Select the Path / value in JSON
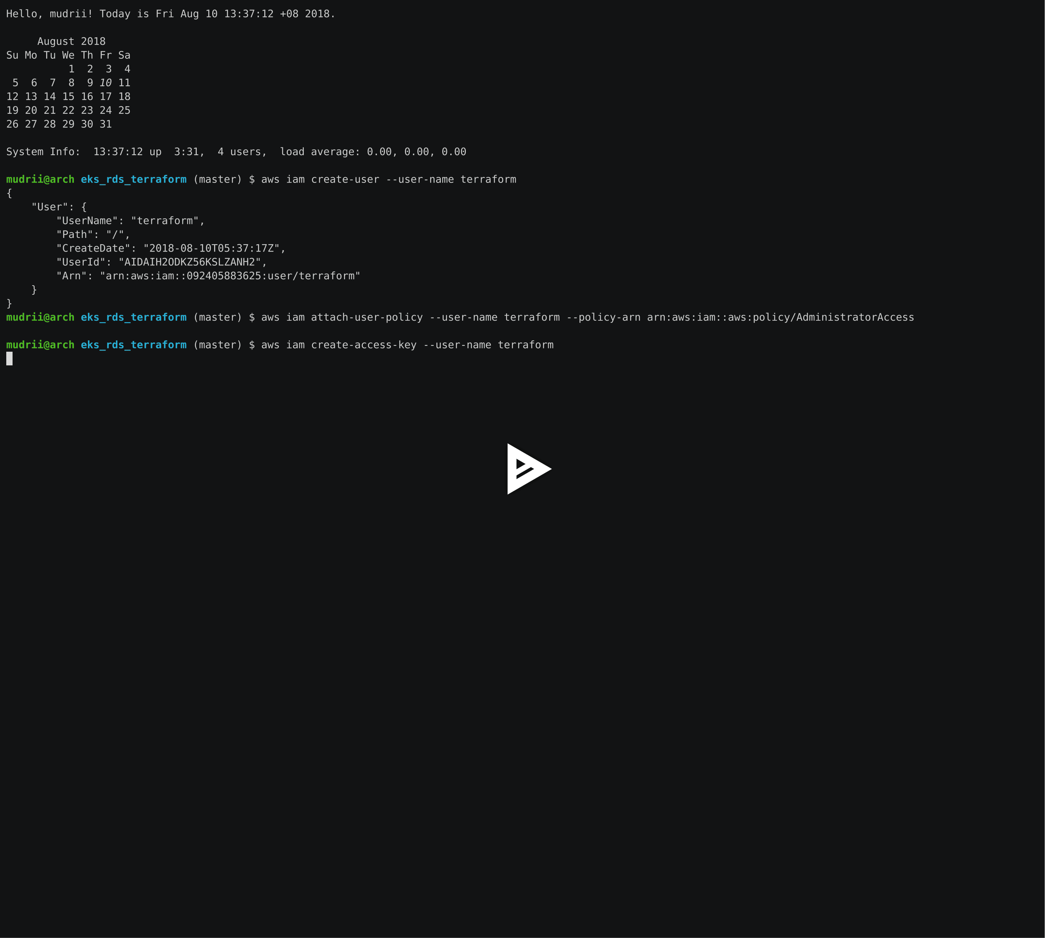Screen dimensions: 1045x938 tap(117, 234)
